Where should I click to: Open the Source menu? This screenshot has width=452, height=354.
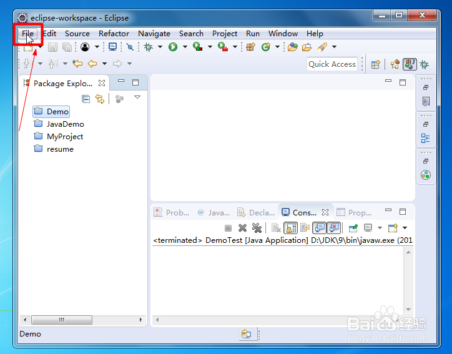[x=77, y=34]
